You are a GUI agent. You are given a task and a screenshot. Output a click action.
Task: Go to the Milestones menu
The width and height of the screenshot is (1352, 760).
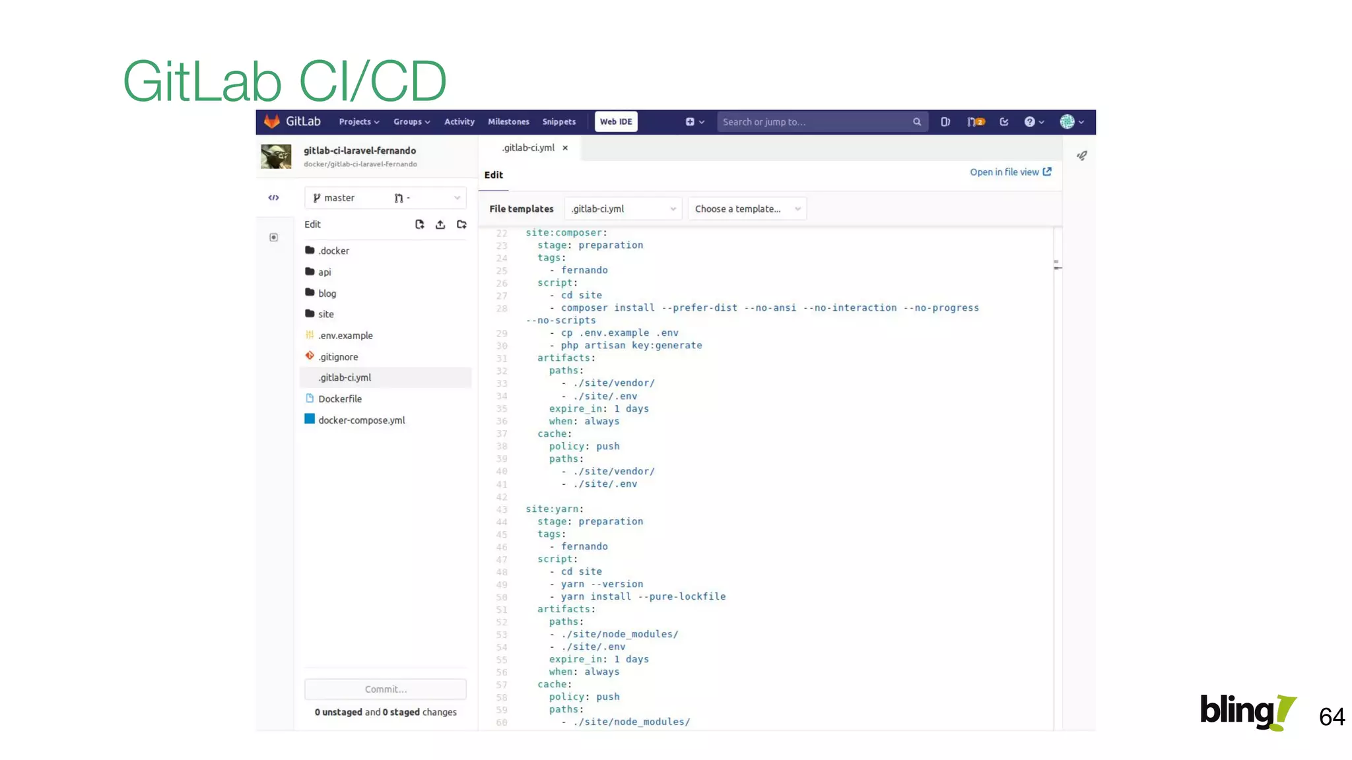[508, 122]
